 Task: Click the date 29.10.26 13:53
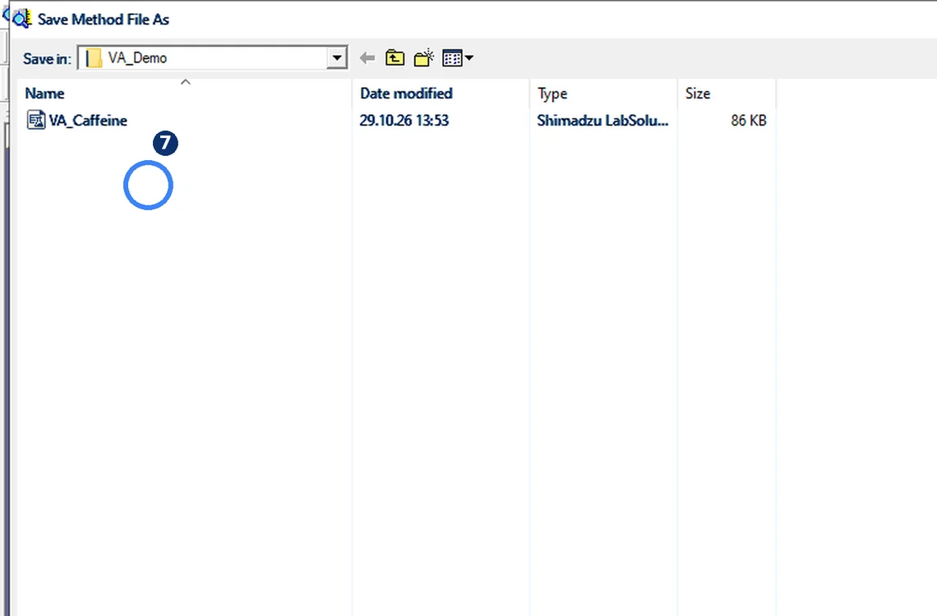[x=404, y=120]
